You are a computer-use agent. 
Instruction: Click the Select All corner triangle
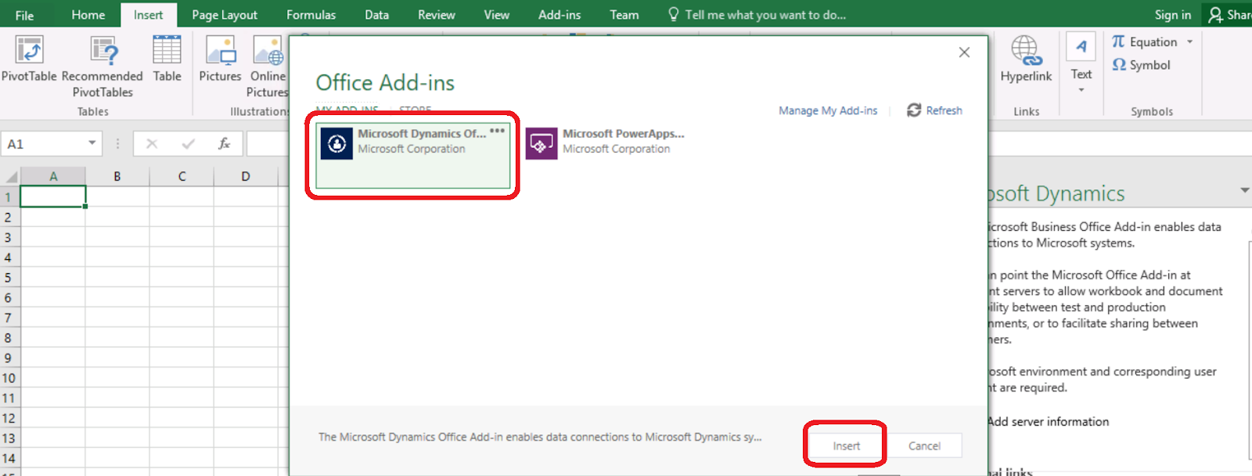(x=10, y=176)
